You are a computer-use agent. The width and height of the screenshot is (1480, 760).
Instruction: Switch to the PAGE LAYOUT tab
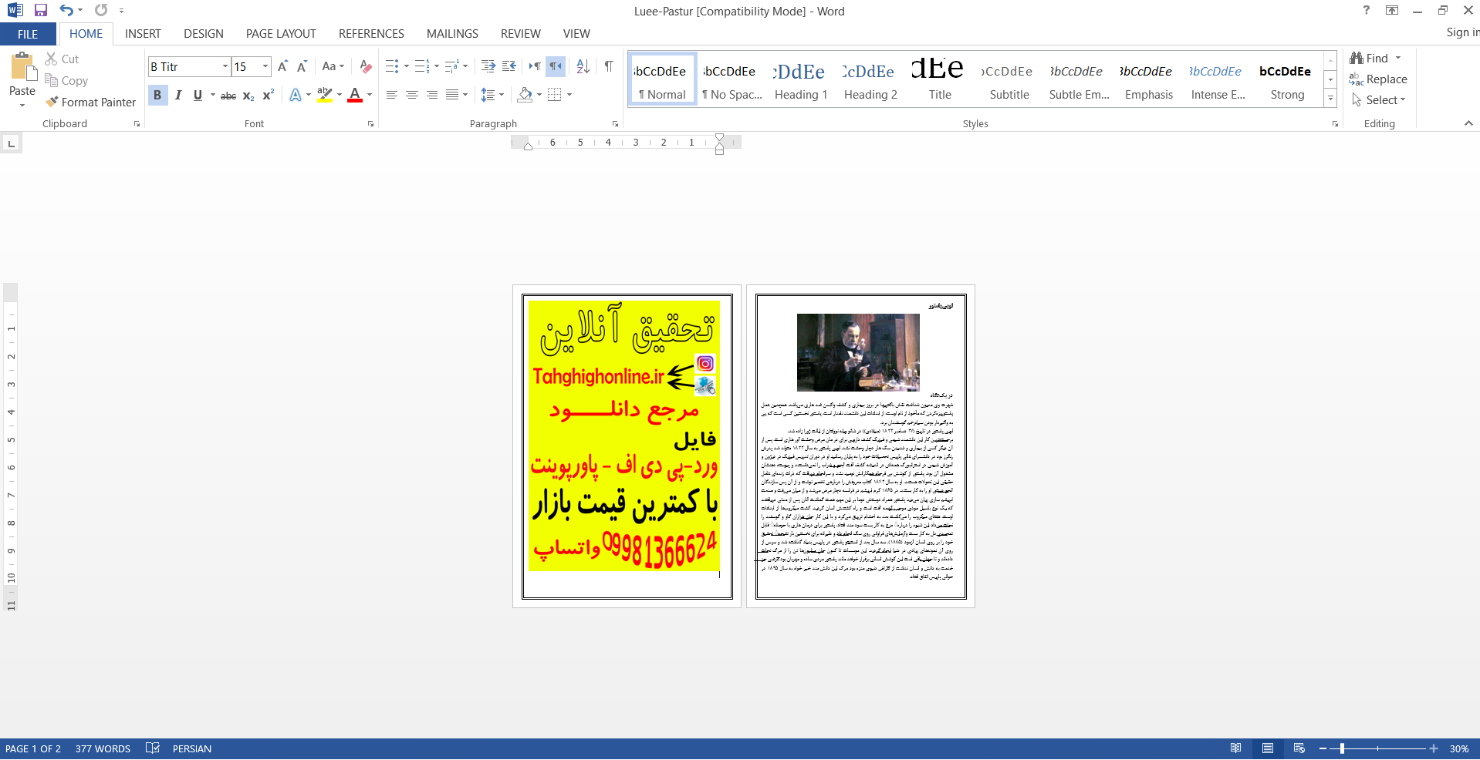click(x=281, y=34)
